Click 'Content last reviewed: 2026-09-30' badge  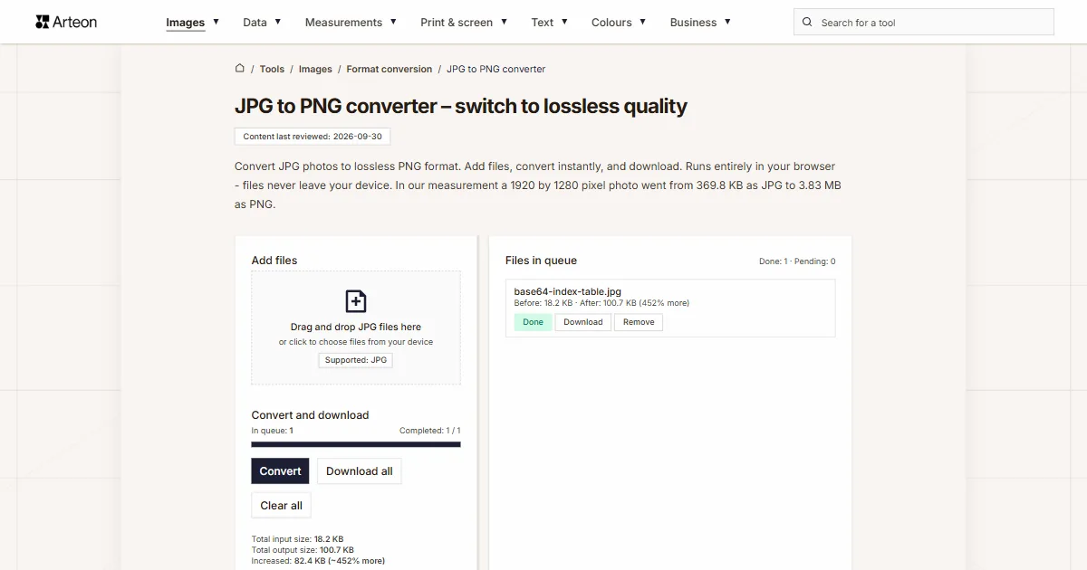[313, 137]
